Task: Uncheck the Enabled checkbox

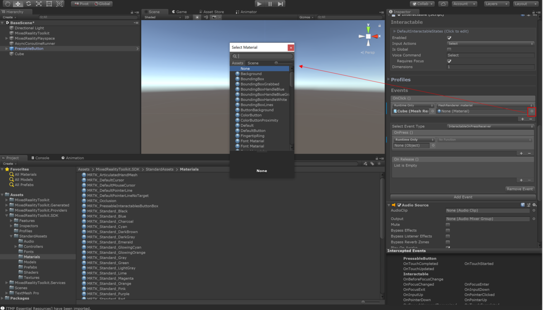Action: click(449, 38)
